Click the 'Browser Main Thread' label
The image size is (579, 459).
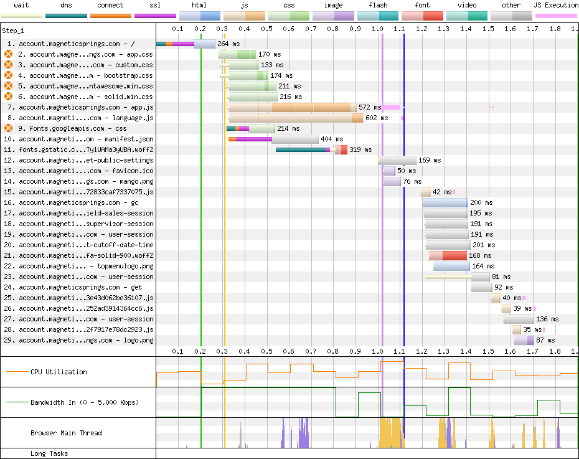[66, 433]
